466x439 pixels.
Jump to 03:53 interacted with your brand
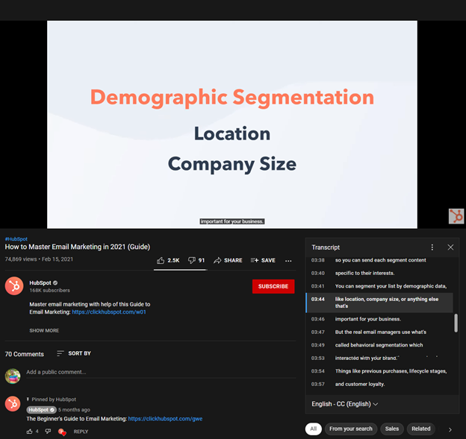[379, 358]
